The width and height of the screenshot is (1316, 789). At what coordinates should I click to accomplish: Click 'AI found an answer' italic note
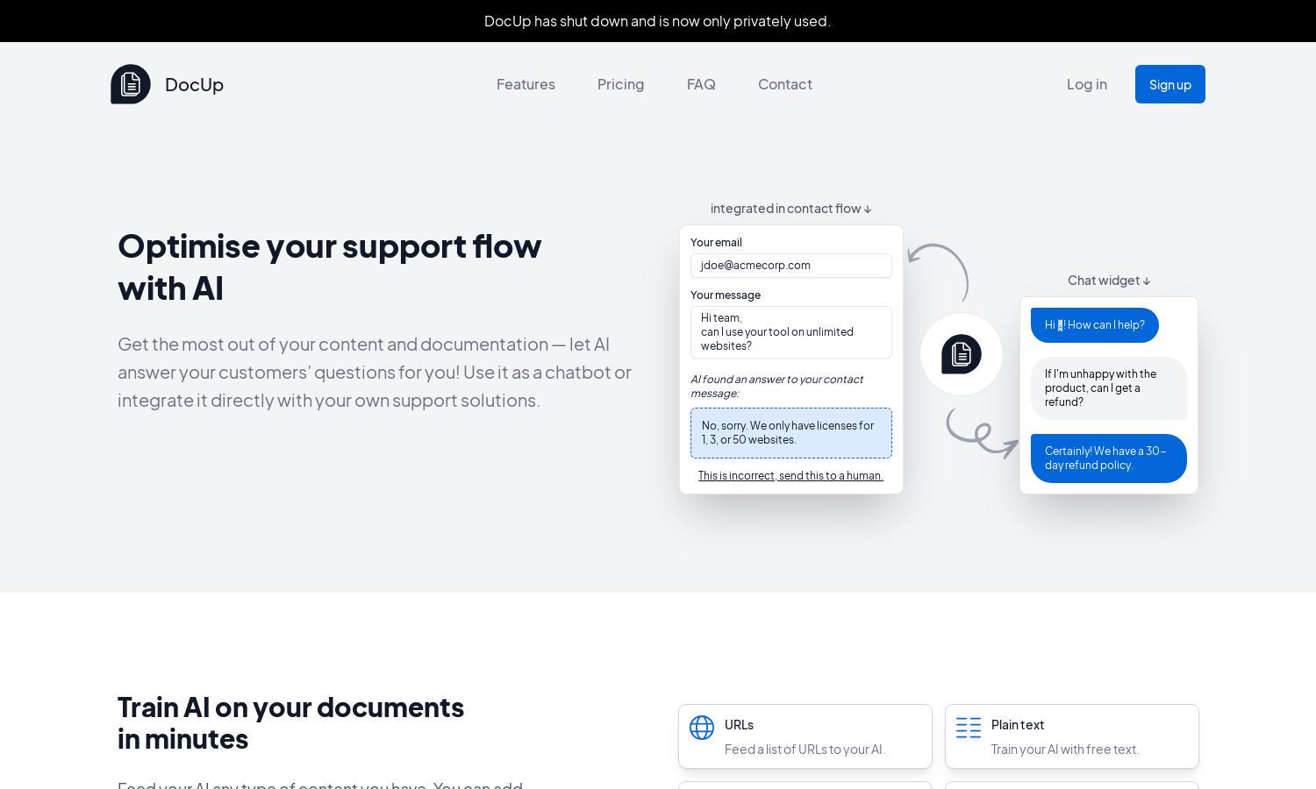pyautogui.click(x=777, y=386)
